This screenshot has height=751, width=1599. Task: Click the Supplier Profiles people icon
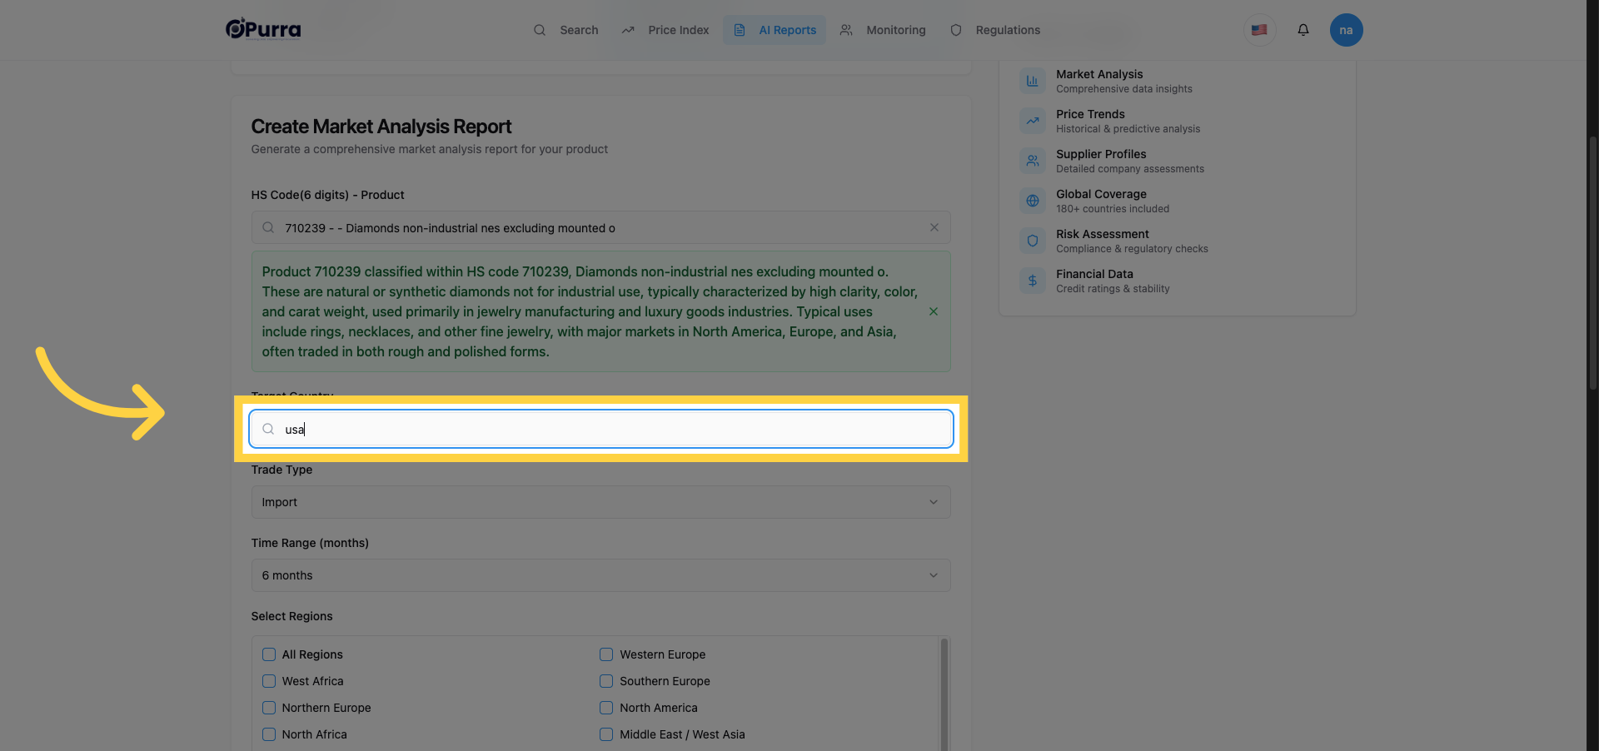coord(1033,161)
